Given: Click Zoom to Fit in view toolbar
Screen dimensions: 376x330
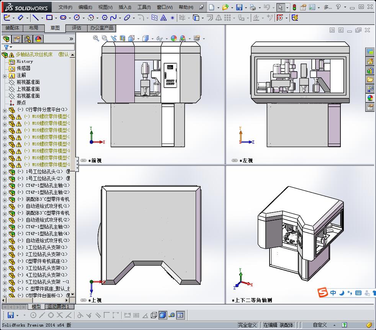Looking at the screenshot, I should point(96,38).
